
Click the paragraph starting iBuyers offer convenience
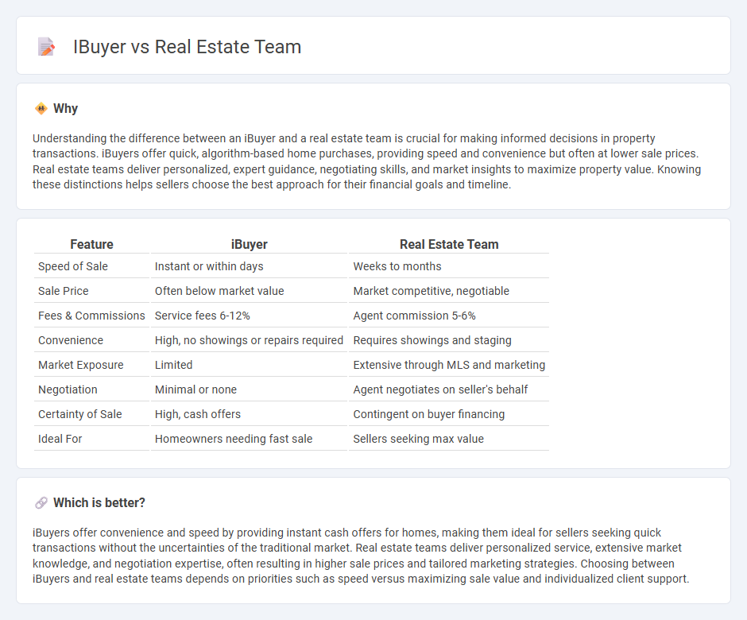(x=361, y=556)
